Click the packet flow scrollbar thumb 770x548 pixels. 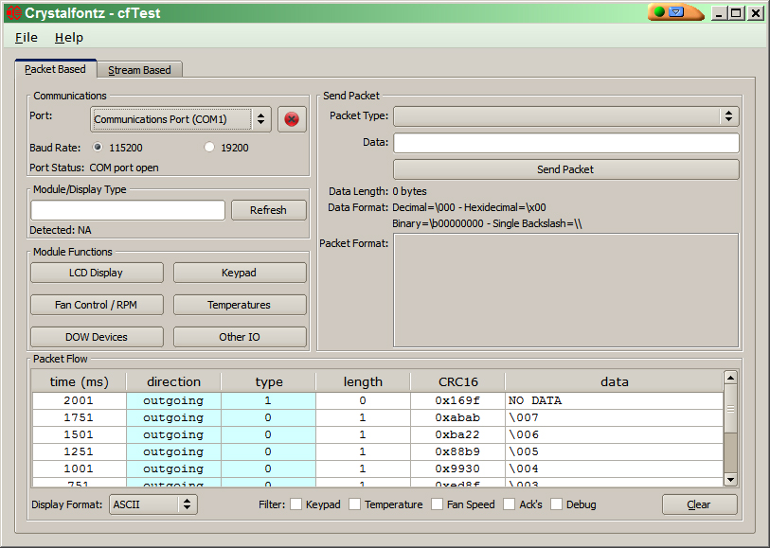click(730, 409)
